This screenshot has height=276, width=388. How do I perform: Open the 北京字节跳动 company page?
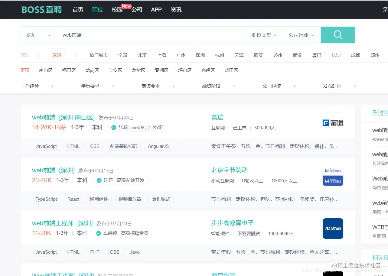(229, 170)
